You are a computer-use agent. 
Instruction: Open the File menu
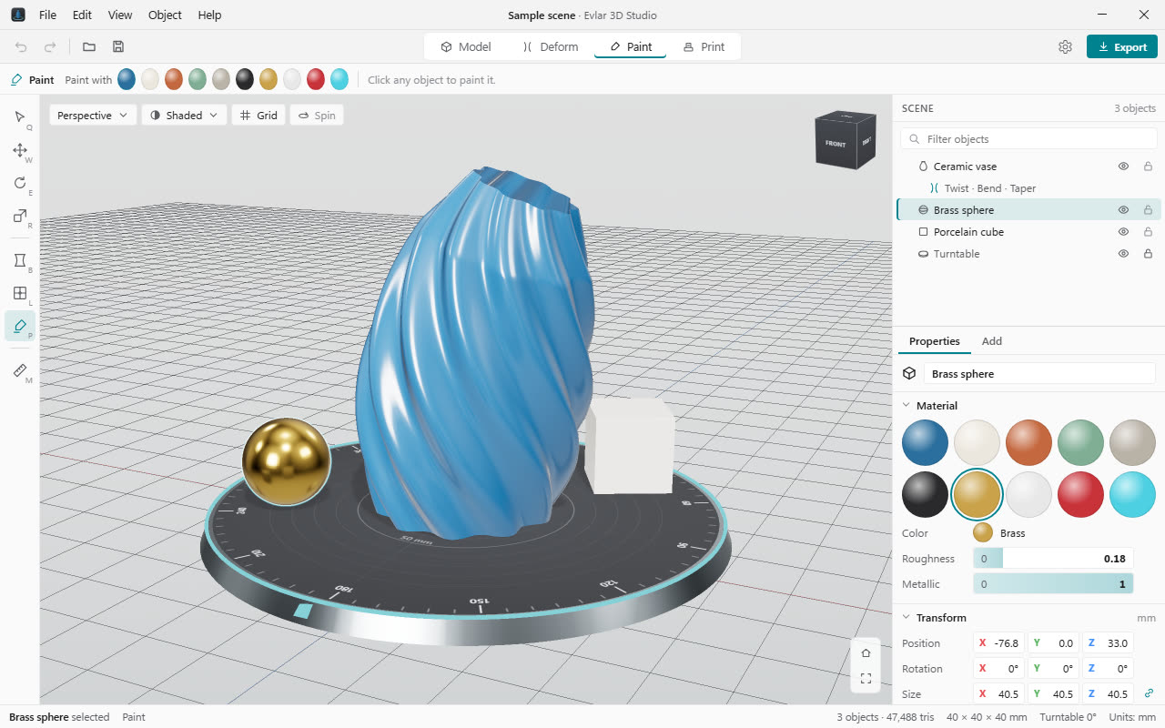click(47, 15)
